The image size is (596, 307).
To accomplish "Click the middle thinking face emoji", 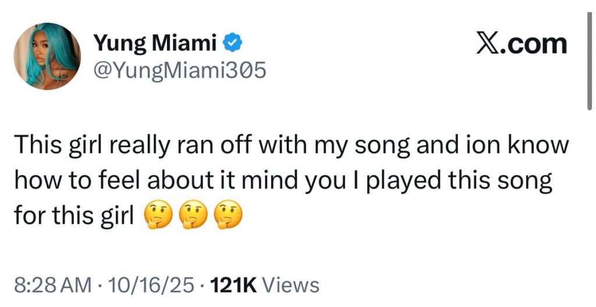I will coord(190,217).
